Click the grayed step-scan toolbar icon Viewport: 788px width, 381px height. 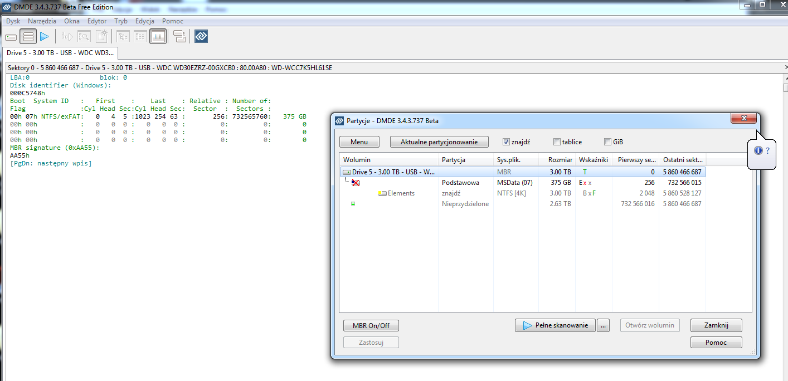67,37
